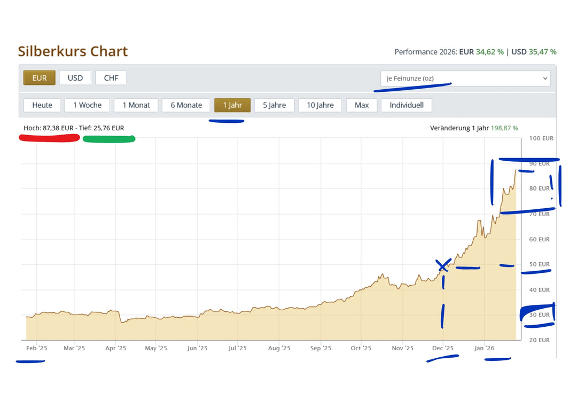
Task: Show the Heute time range
Action: [42, 105]
